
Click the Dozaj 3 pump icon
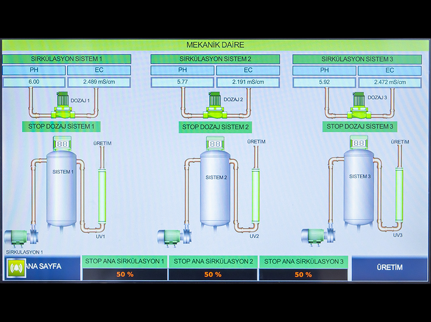[x=359, y=106]
